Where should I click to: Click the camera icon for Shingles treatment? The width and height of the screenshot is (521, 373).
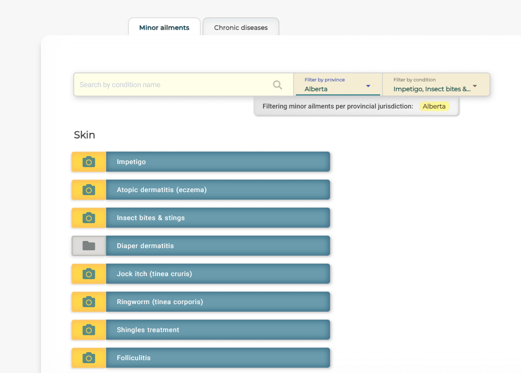pyautogui.click(x=88, y=329)
